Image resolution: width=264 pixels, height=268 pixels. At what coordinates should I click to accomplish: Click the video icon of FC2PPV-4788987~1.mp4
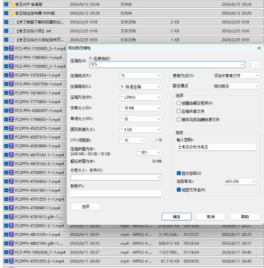11,208
